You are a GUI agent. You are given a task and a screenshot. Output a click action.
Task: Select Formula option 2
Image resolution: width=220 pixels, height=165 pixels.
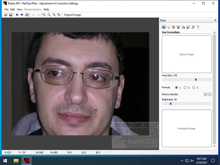(x=185, y=88)
